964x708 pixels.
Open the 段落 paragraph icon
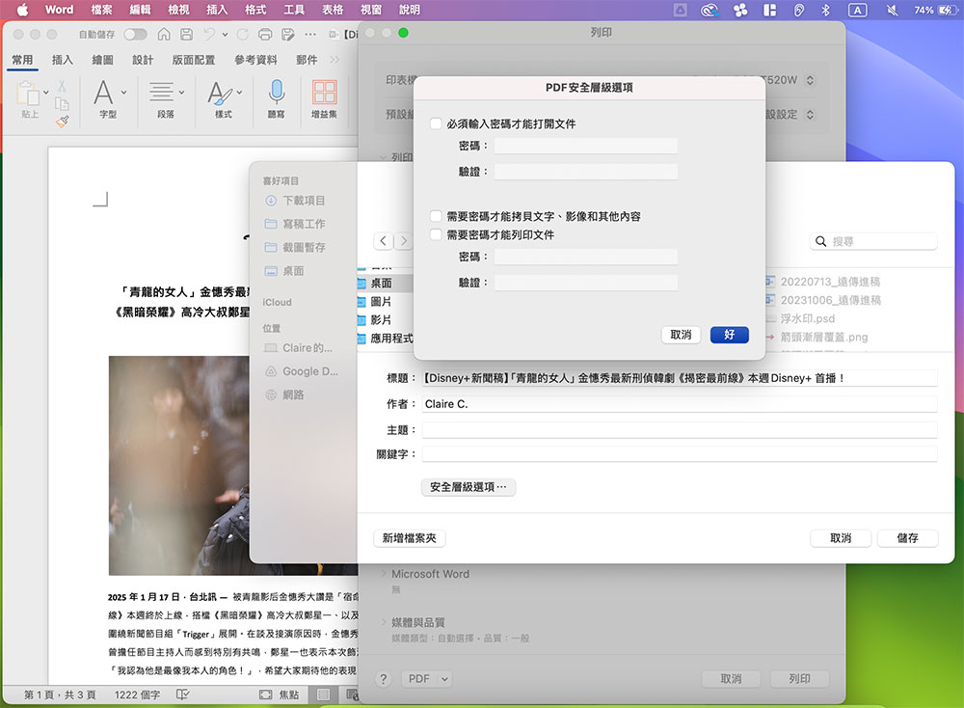[162, 93]
